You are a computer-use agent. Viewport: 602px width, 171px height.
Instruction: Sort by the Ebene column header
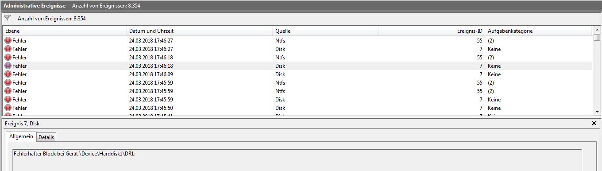[x=65, y=31]
